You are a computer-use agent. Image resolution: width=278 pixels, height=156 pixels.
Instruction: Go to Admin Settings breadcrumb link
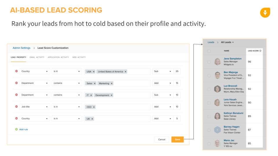[21, 48]
